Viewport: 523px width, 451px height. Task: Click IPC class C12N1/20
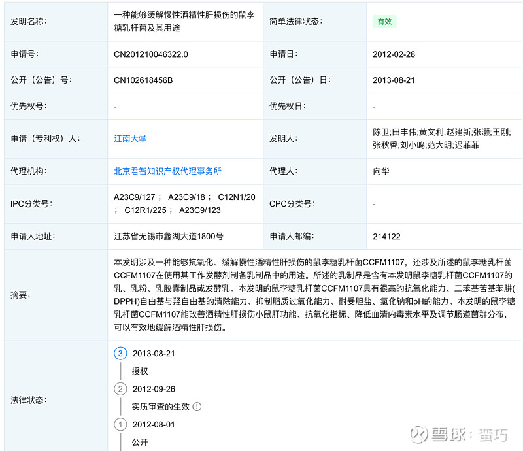point(237,197)
